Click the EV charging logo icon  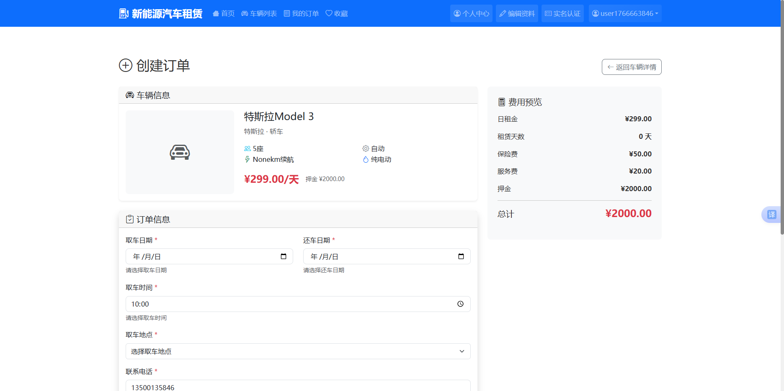[x=124, y=13]
